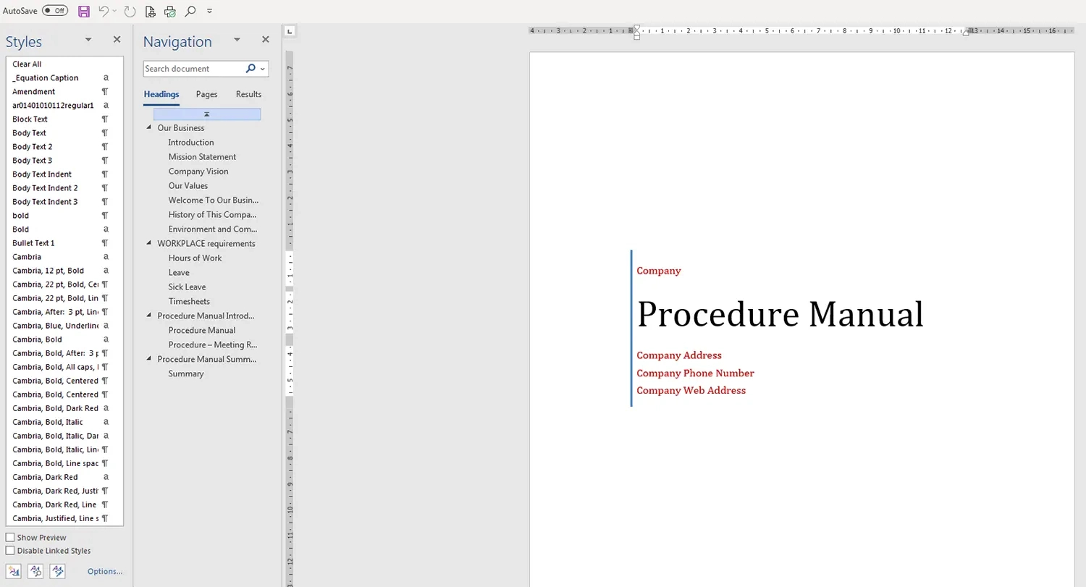Viewport: 1086px width, 587px height.
Task: Click the Company Address line in document
Action: [x=679, y=355]
